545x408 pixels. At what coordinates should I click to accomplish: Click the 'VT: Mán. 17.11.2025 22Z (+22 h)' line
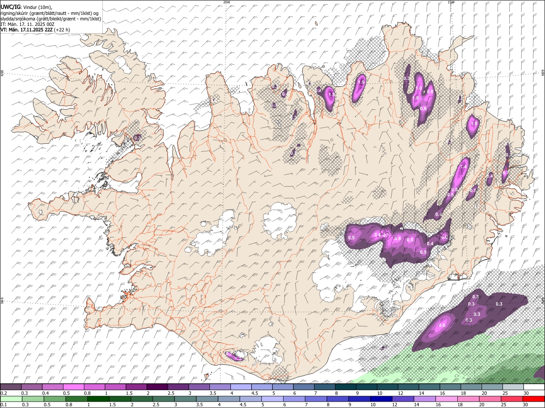(35, 30)
